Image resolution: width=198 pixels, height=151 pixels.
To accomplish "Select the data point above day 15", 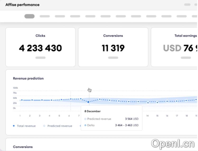I will pyautogui.click(x=157, y=102).
